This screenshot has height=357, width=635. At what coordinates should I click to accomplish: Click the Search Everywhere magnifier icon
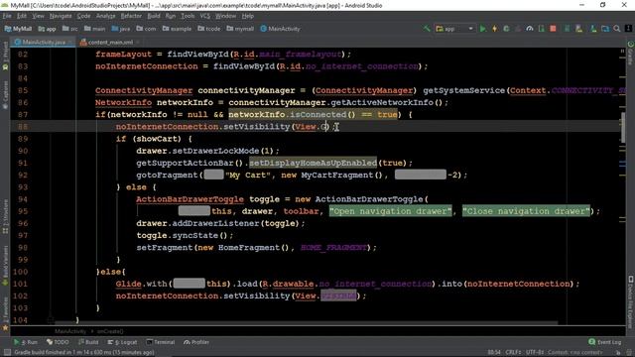[x=617, y=29]
